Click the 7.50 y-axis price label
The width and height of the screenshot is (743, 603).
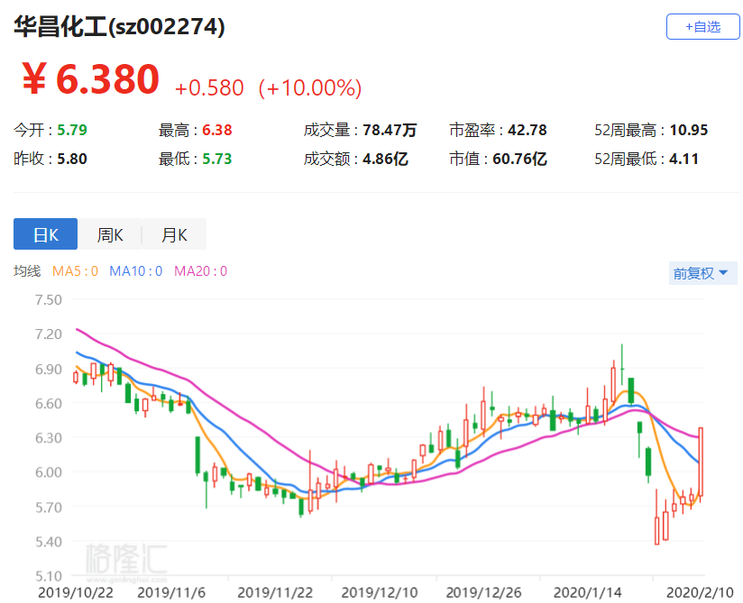pos(49,299)
